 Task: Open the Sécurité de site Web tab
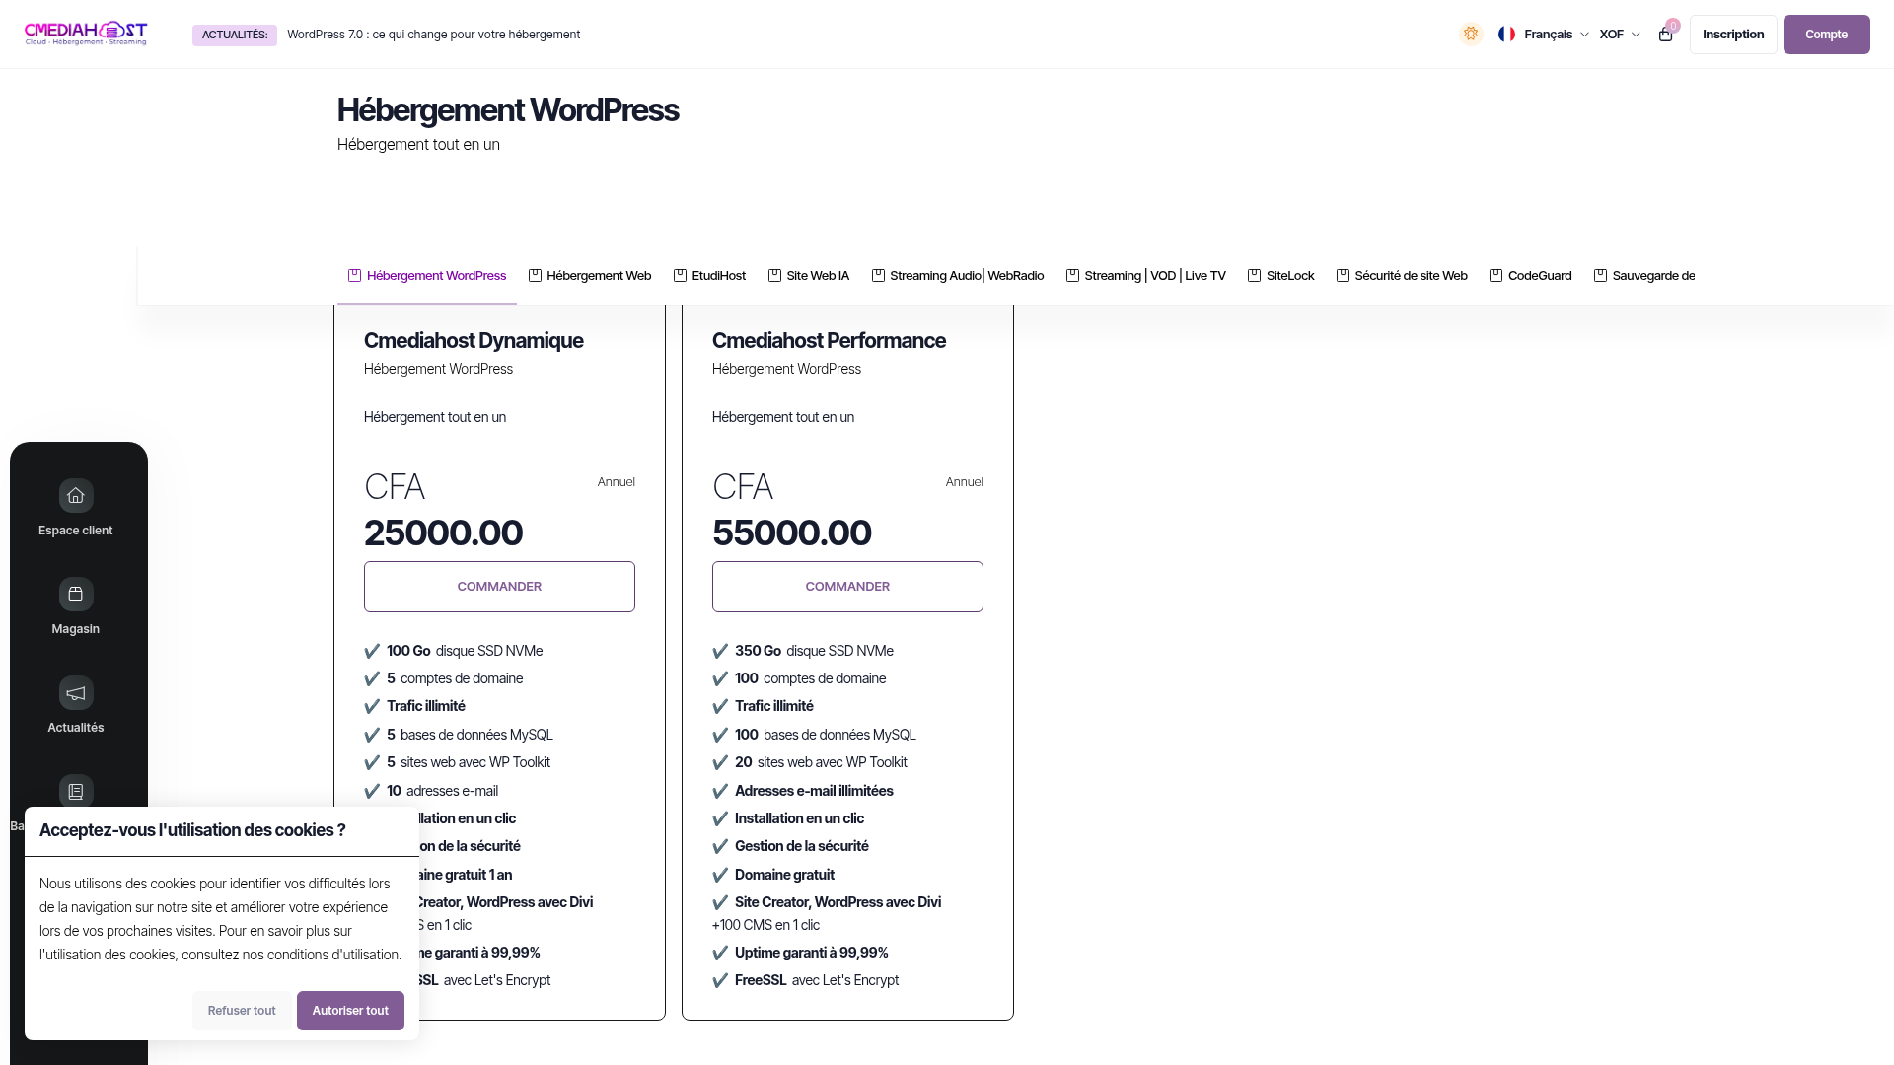coord(1402,276)
